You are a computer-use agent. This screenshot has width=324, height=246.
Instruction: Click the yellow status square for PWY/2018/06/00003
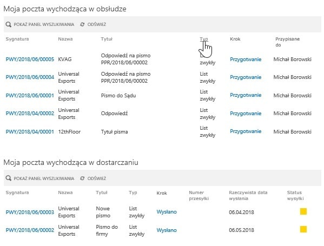pyautogui.click(x=303, y=211)
